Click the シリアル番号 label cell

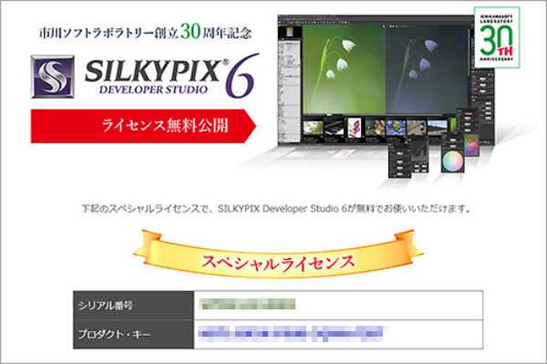[133, 306]
